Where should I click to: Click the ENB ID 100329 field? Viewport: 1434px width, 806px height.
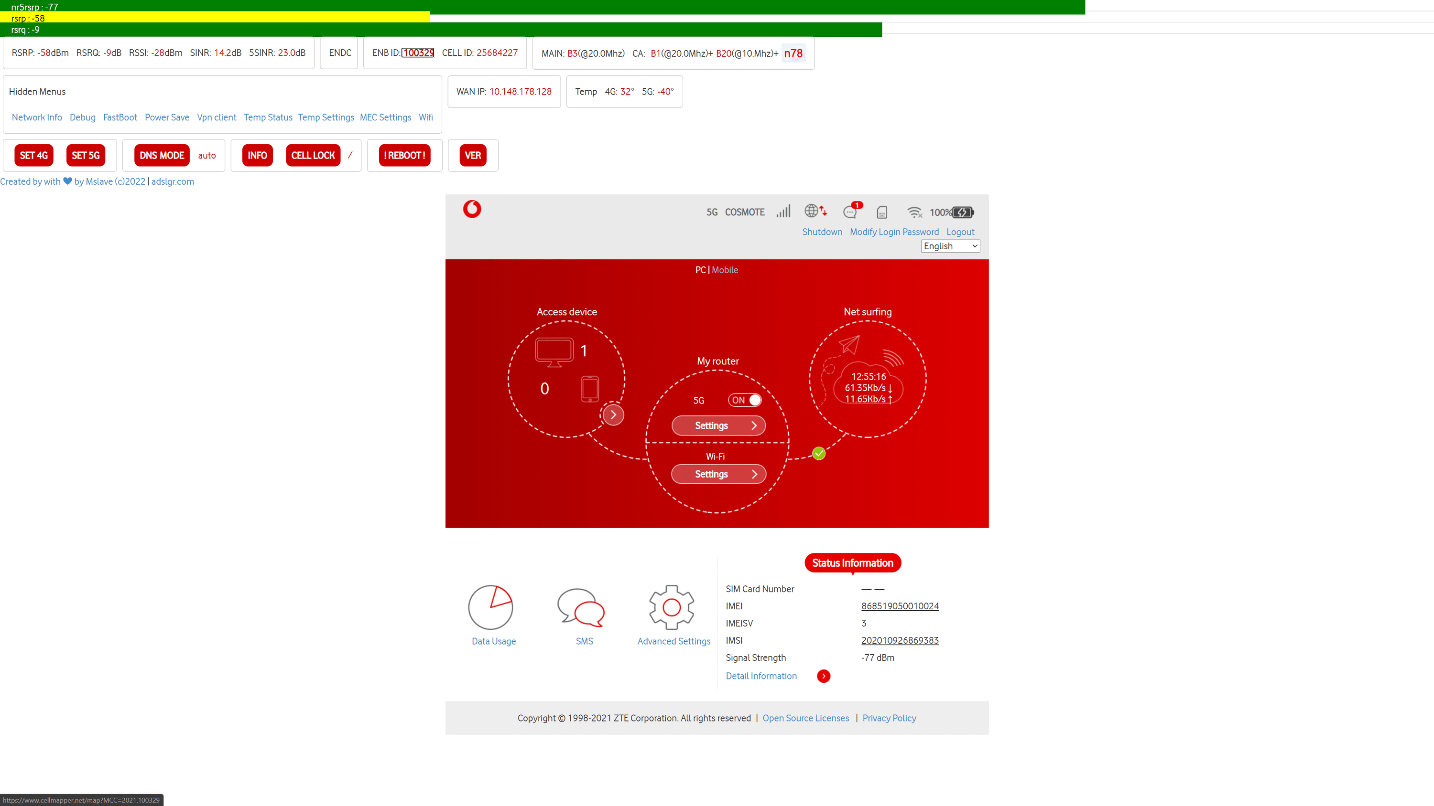pos(418,53)
